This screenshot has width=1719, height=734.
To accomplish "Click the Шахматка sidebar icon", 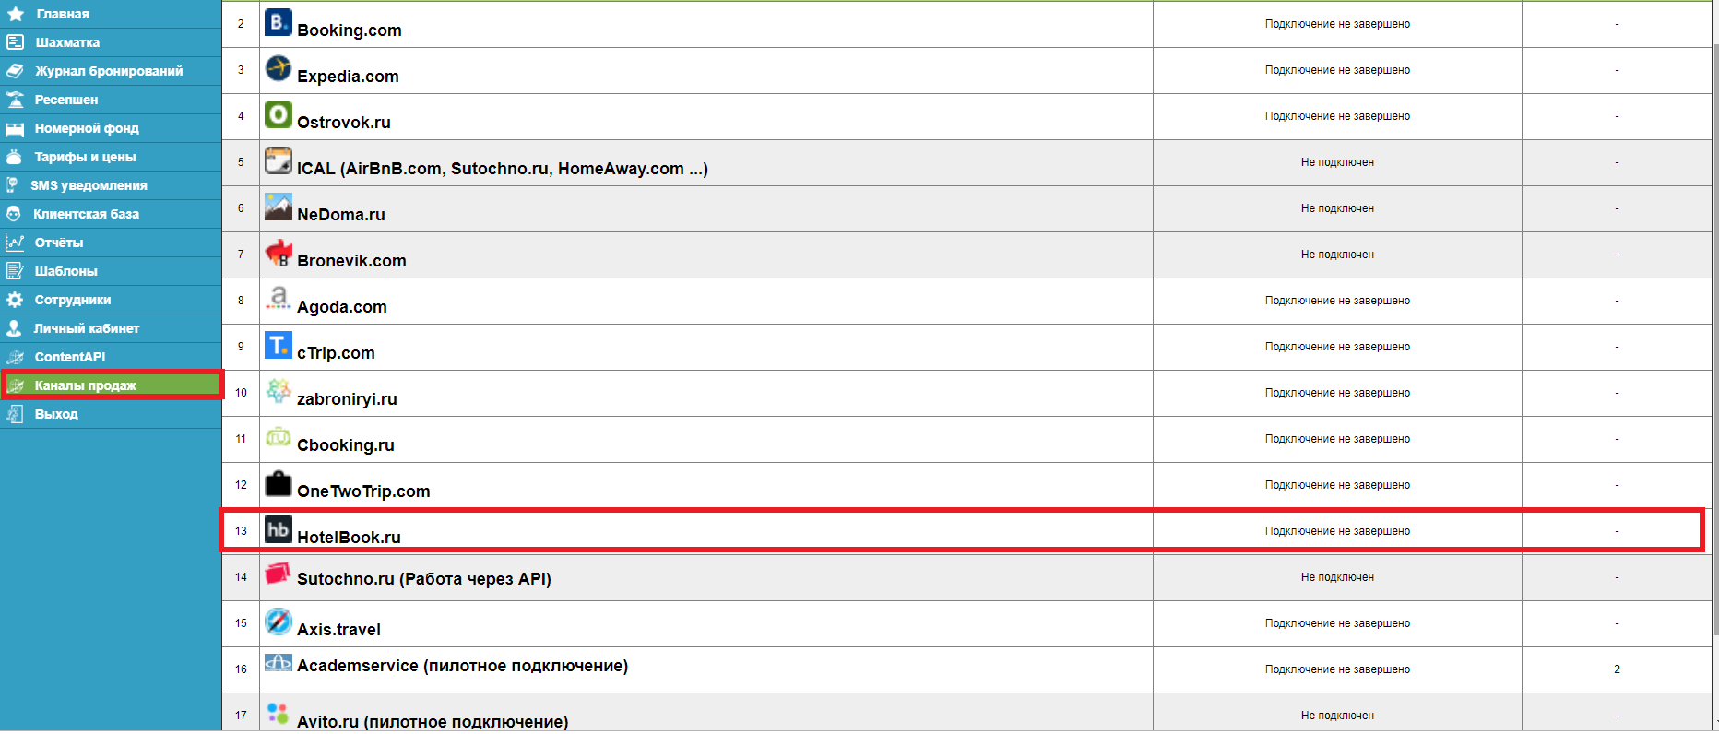I will tap(15, 42).
